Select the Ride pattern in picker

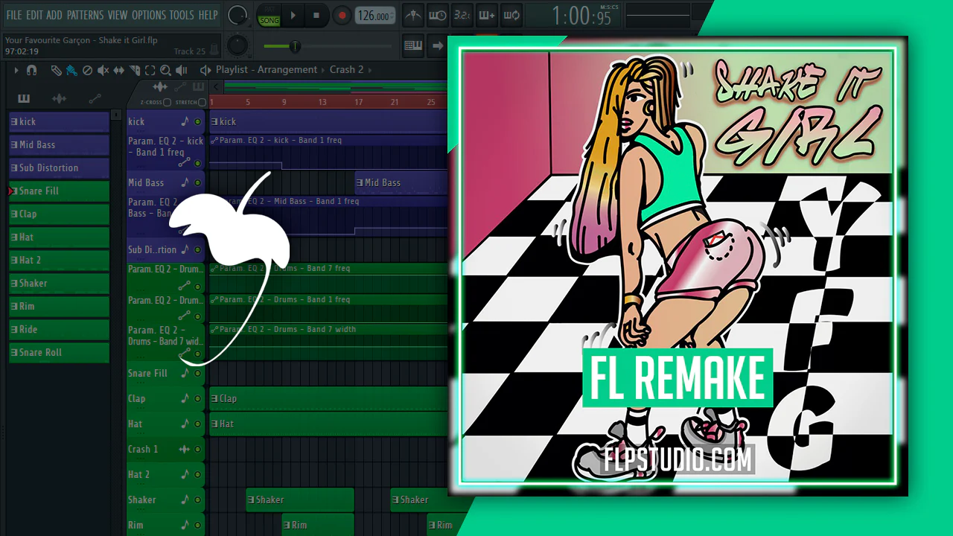pyautogui.click(x=59, y=330)
